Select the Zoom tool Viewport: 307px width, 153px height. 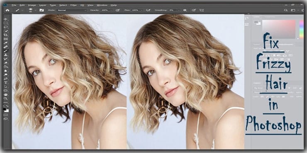click(5, 99)
